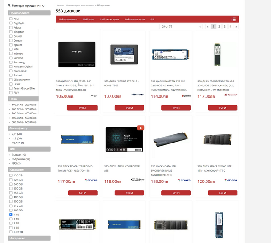
Task: Click the Silicon Power brand logo
Action: 137,180
